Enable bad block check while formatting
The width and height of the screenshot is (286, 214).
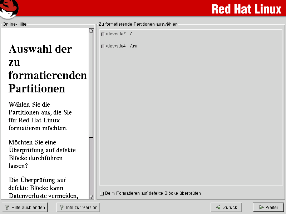coord(102,194)
